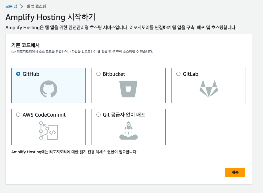
Task: Click the 'Amplify Hosting 시작하기' heading
Action: click(x=50, y=17)
